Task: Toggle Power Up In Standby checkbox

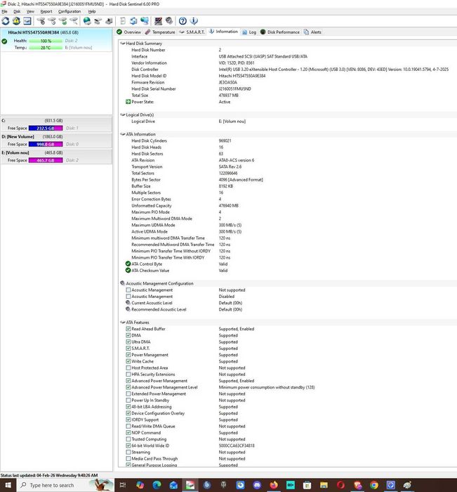Action: pos(128,400)
